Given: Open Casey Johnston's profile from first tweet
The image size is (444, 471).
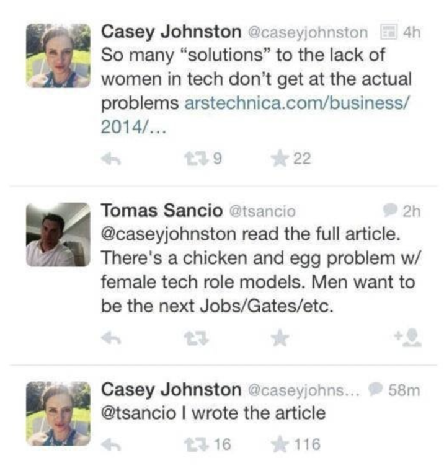Looking at the screenshot, I should [171, 30].
